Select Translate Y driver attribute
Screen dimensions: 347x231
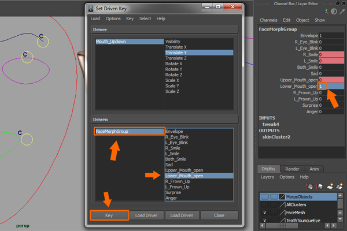pyautogui.click(x=199, y=53)
